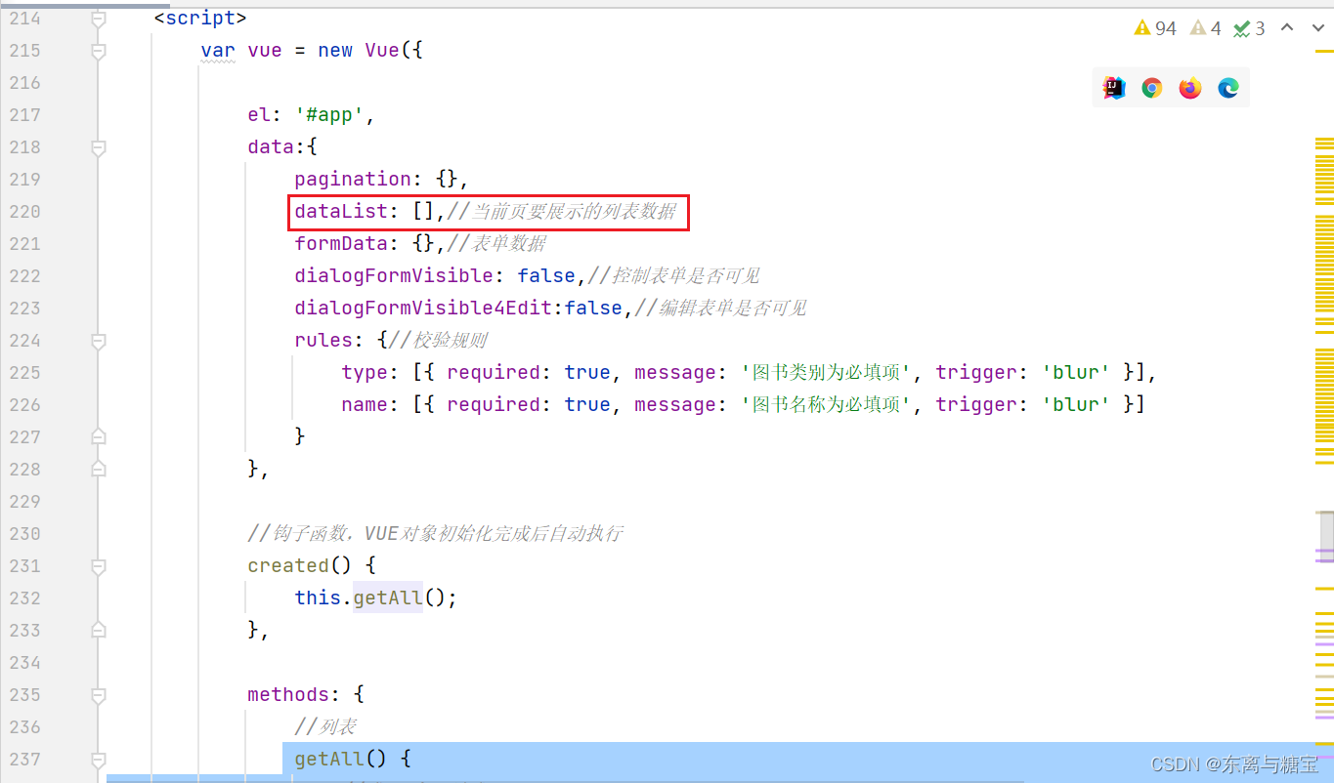Click the '<script>' tag text
The height and width of the screenshot is (783, 1334).
[200, 19]
